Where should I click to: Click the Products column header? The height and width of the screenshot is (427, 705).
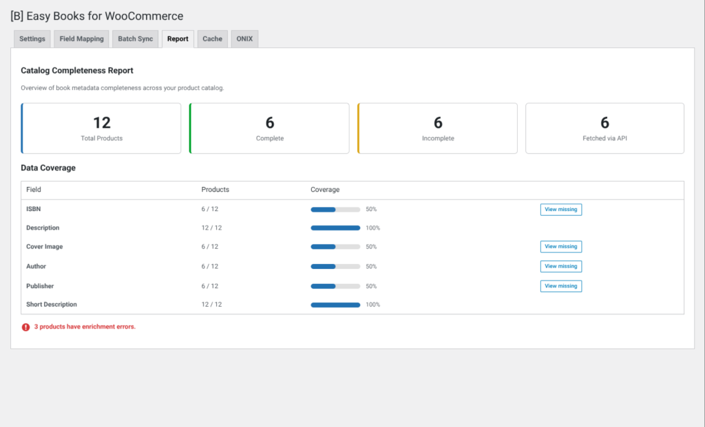click(x=215, y=190)
